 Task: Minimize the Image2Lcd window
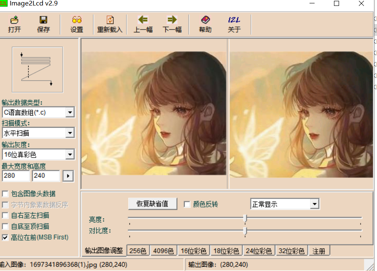coord(312,3)
